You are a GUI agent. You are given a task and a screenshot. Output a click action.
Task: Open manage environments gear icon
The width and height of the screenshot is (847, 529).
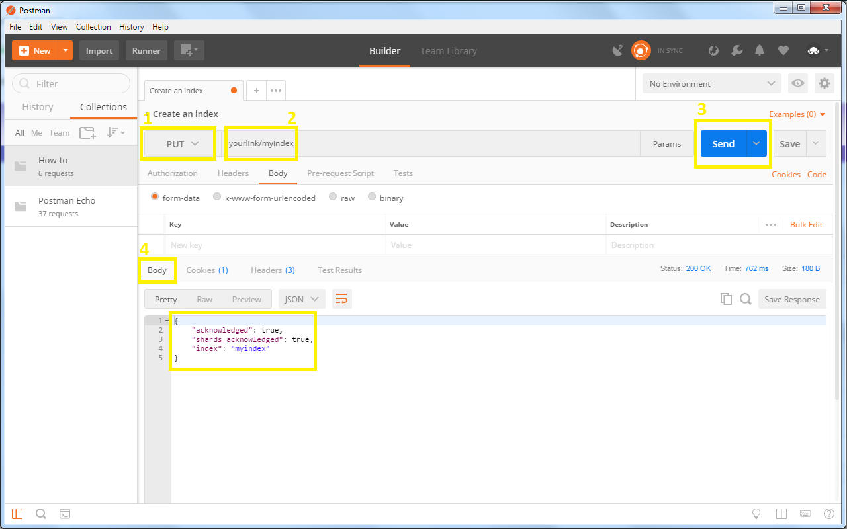[825, 83]
